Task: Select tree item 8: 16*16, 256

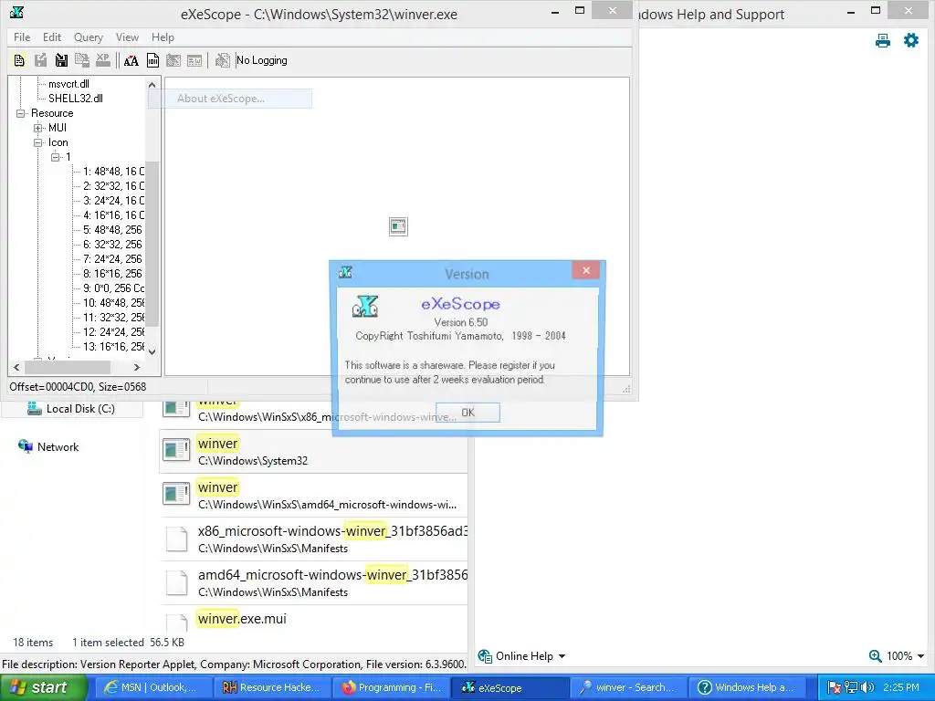Action: tap(112, 274)
